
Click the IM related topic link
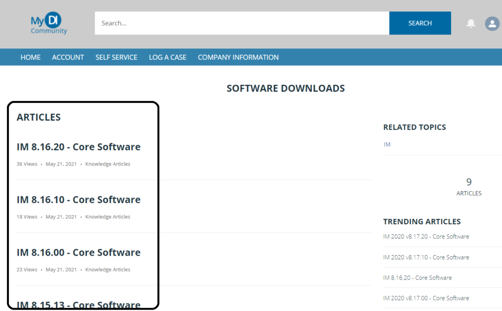pos(387,144)
